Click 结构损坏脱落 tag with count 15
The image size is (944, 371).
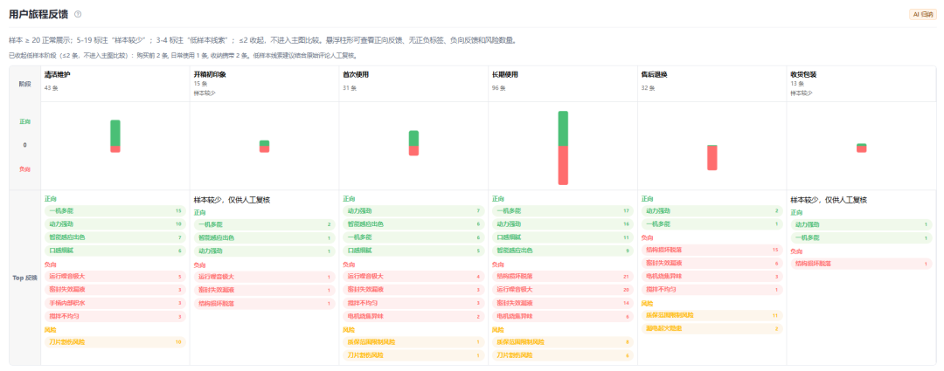pyautogui.click(x=712, y=251)
